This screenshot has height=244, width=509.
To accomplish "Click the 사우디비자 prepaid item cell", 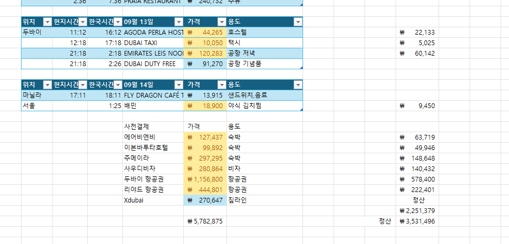I will click(x=152, y=169).
